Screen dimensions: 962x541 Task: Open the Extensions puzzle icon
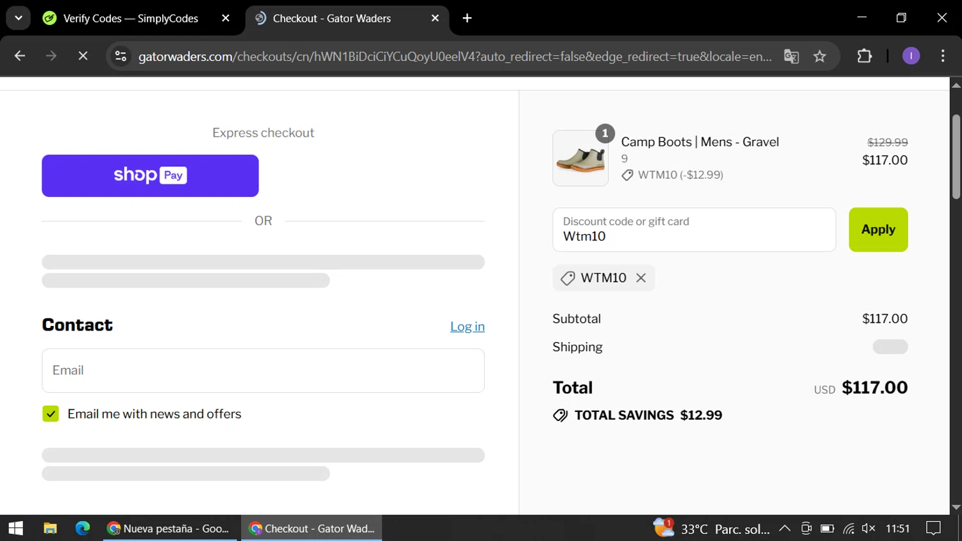(865, 56)
